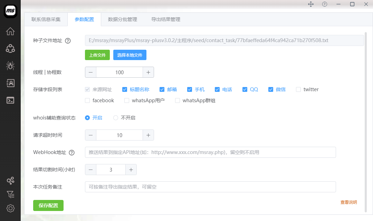This screenshot has height=221, width=373.
Task: Click the 保存配置 button
Action: pos(48,205)
